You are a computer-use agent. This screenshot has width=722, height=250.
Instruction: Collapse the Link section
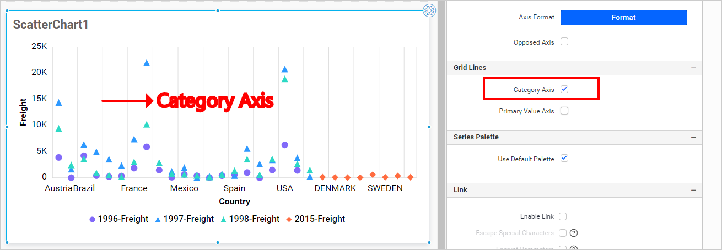pyautogui.click(x=693, y=190)
